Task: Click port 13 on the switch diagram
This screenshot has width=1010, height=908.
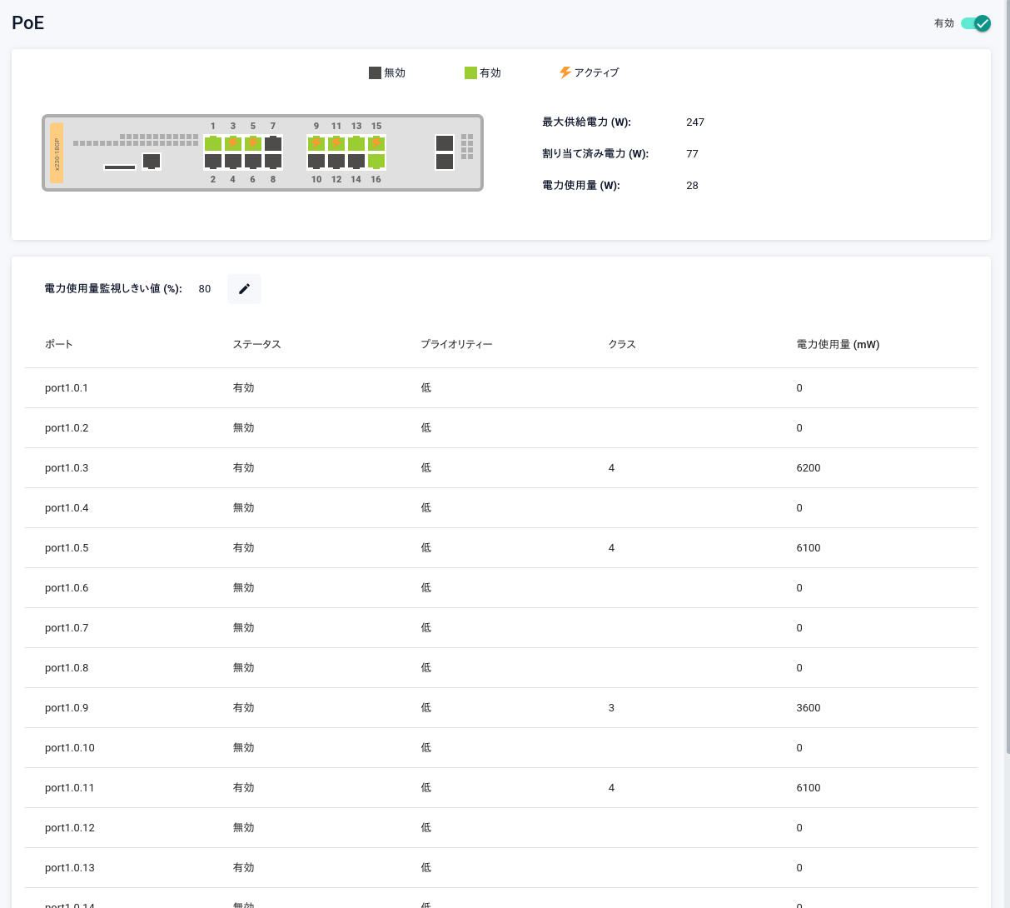Action: (x=356, y=143)
